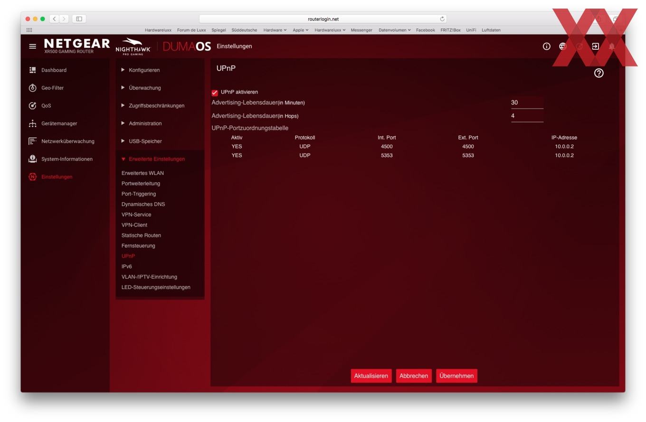The height and width of the screenshot is (422, 646).
Task: Go back with Safari back arrow
Action: click(x=54, y=19)
